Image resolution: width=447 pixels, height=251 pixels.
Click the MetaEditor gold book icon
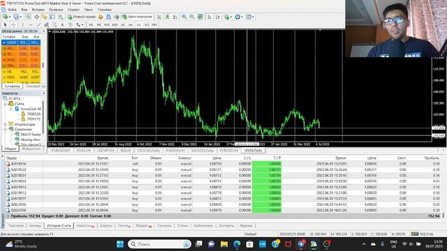pyautogui.click(x=101, y=17)
